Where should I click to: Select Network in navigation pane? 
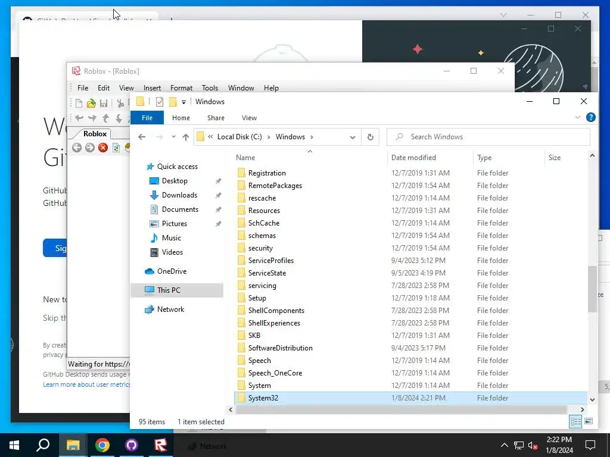170,309
